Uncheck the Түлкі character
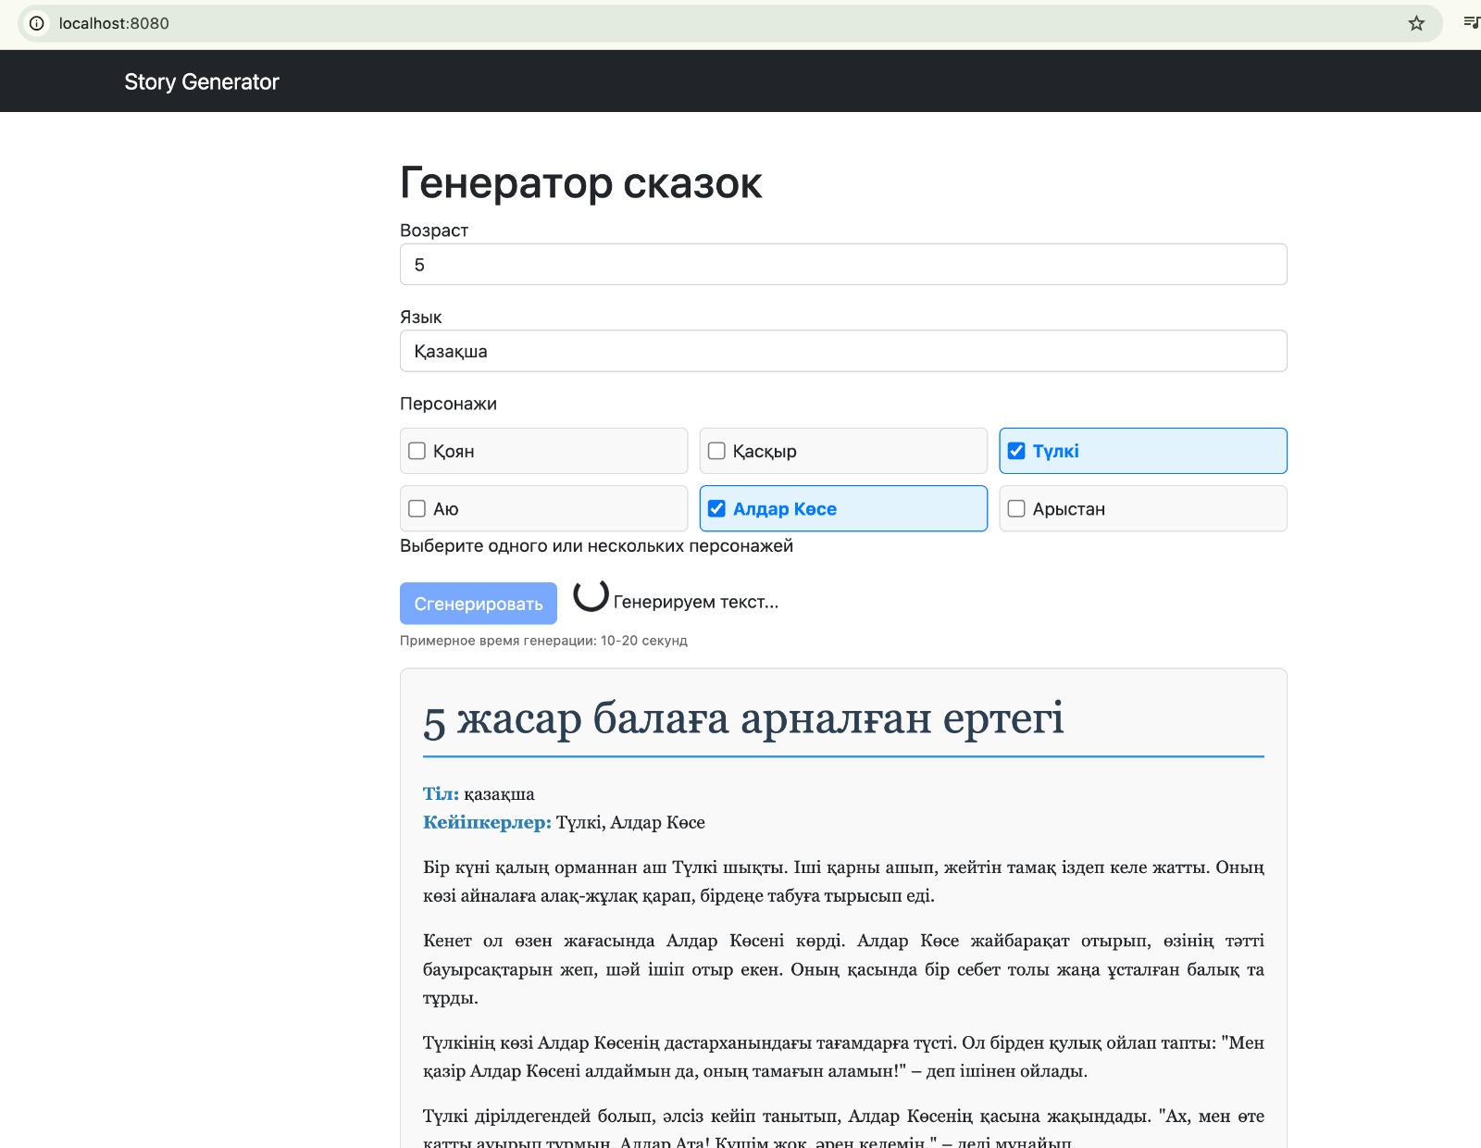The width and height of the screenshot is (1481, 1148). click(1015, 451)
